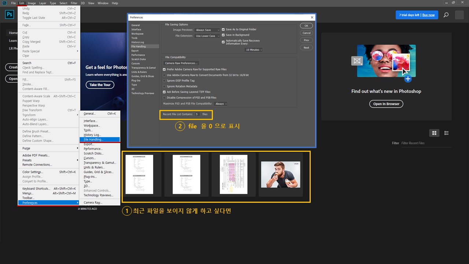Viewport: 469px width, 264px height.
Task: Click the Home tab in left sidebar
Action: coord(13,33)
